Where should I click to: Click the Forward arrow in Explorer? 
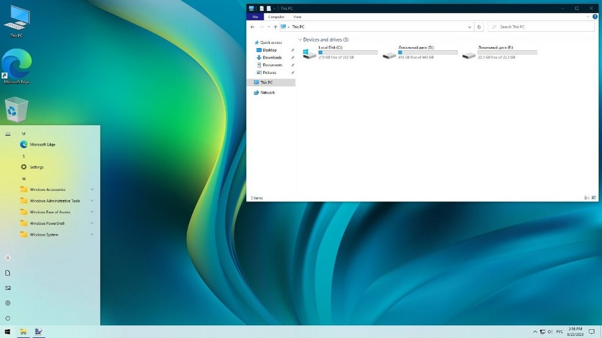click(262, 27)
